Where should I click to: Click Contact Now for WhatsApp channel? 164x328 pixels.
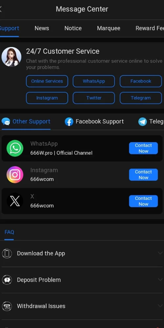coord(143,148)
